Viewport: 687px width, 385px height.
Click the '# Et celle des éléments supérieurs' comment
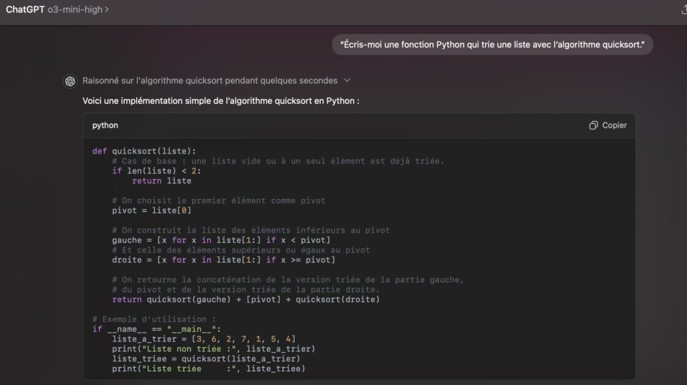(x=241, y=250)
